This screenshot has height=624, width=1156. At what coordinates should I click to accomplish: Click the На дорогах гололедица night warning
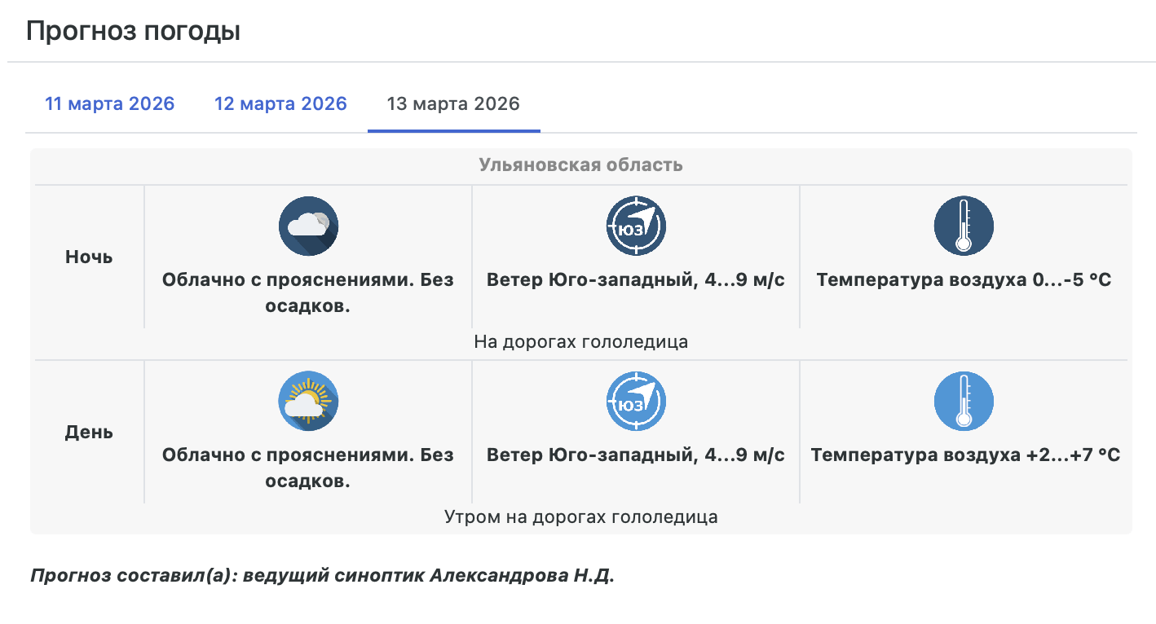pyautogui.click(x=580, y=342)
